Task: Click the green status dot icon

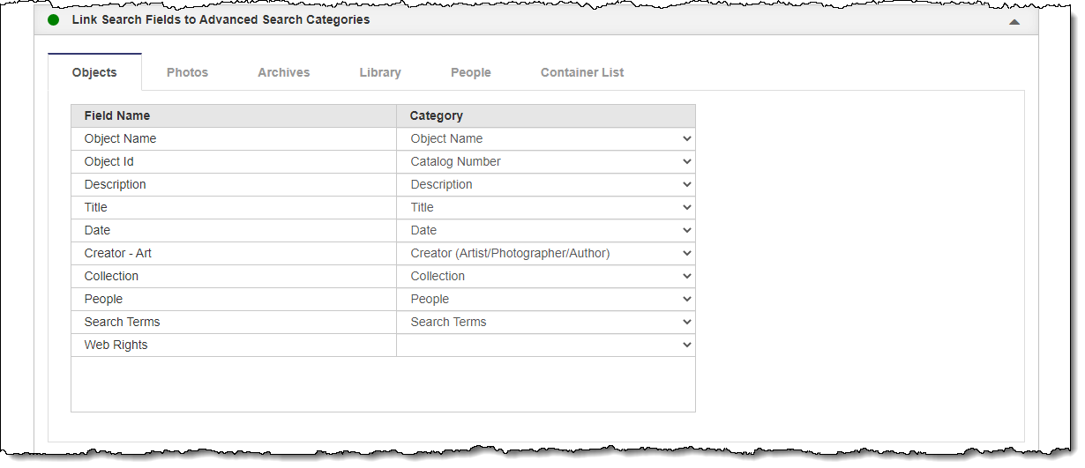Action: (54, 19)
